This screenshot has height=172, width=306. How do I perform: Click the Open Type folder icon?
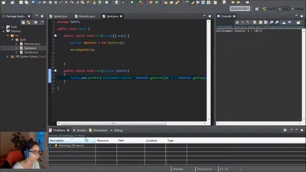tap(166, 2)
